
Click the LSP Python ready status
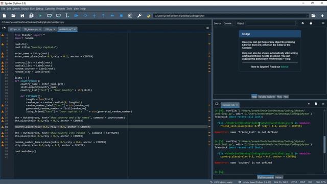point(221,182)
